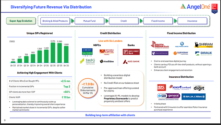Click the Axis Bank logo
The image size is (221, 125).
[131, 62]
